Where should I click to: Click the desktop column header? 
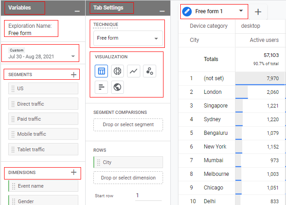tap(250, 26)
